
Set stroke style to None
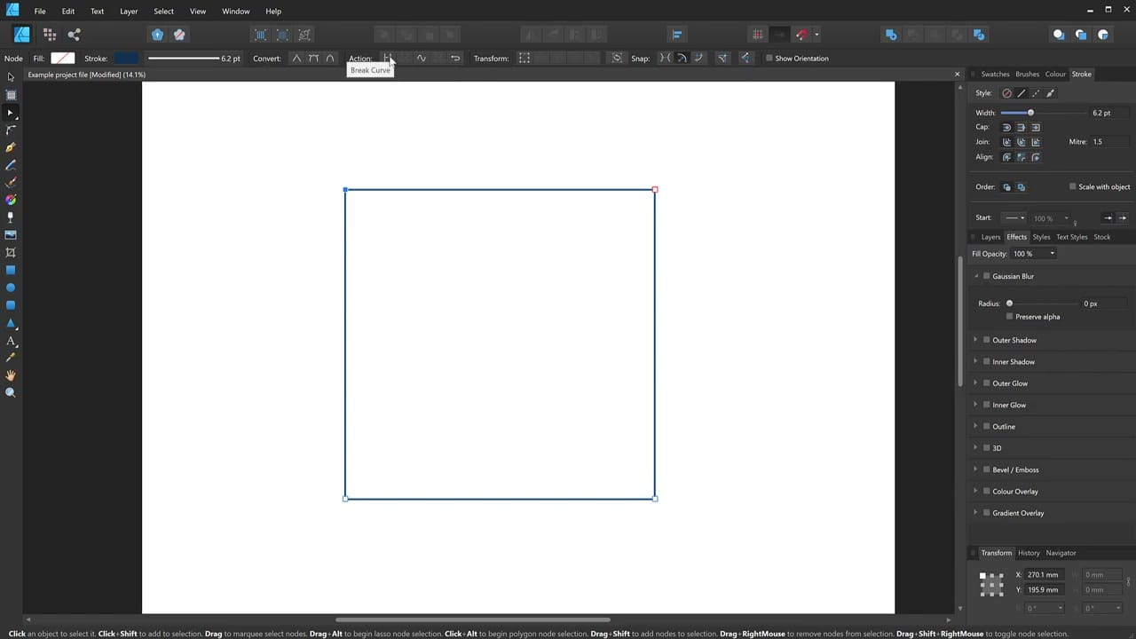(x=1006, y=93)
